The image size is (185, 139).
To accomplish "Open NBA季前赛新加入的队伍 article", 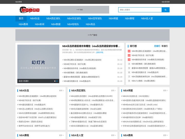I will tap(93, 100).
